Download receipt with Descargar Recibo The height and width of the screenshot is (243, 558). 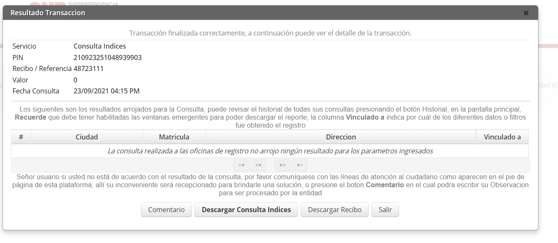pyautogui.click(x=334, y=210)
